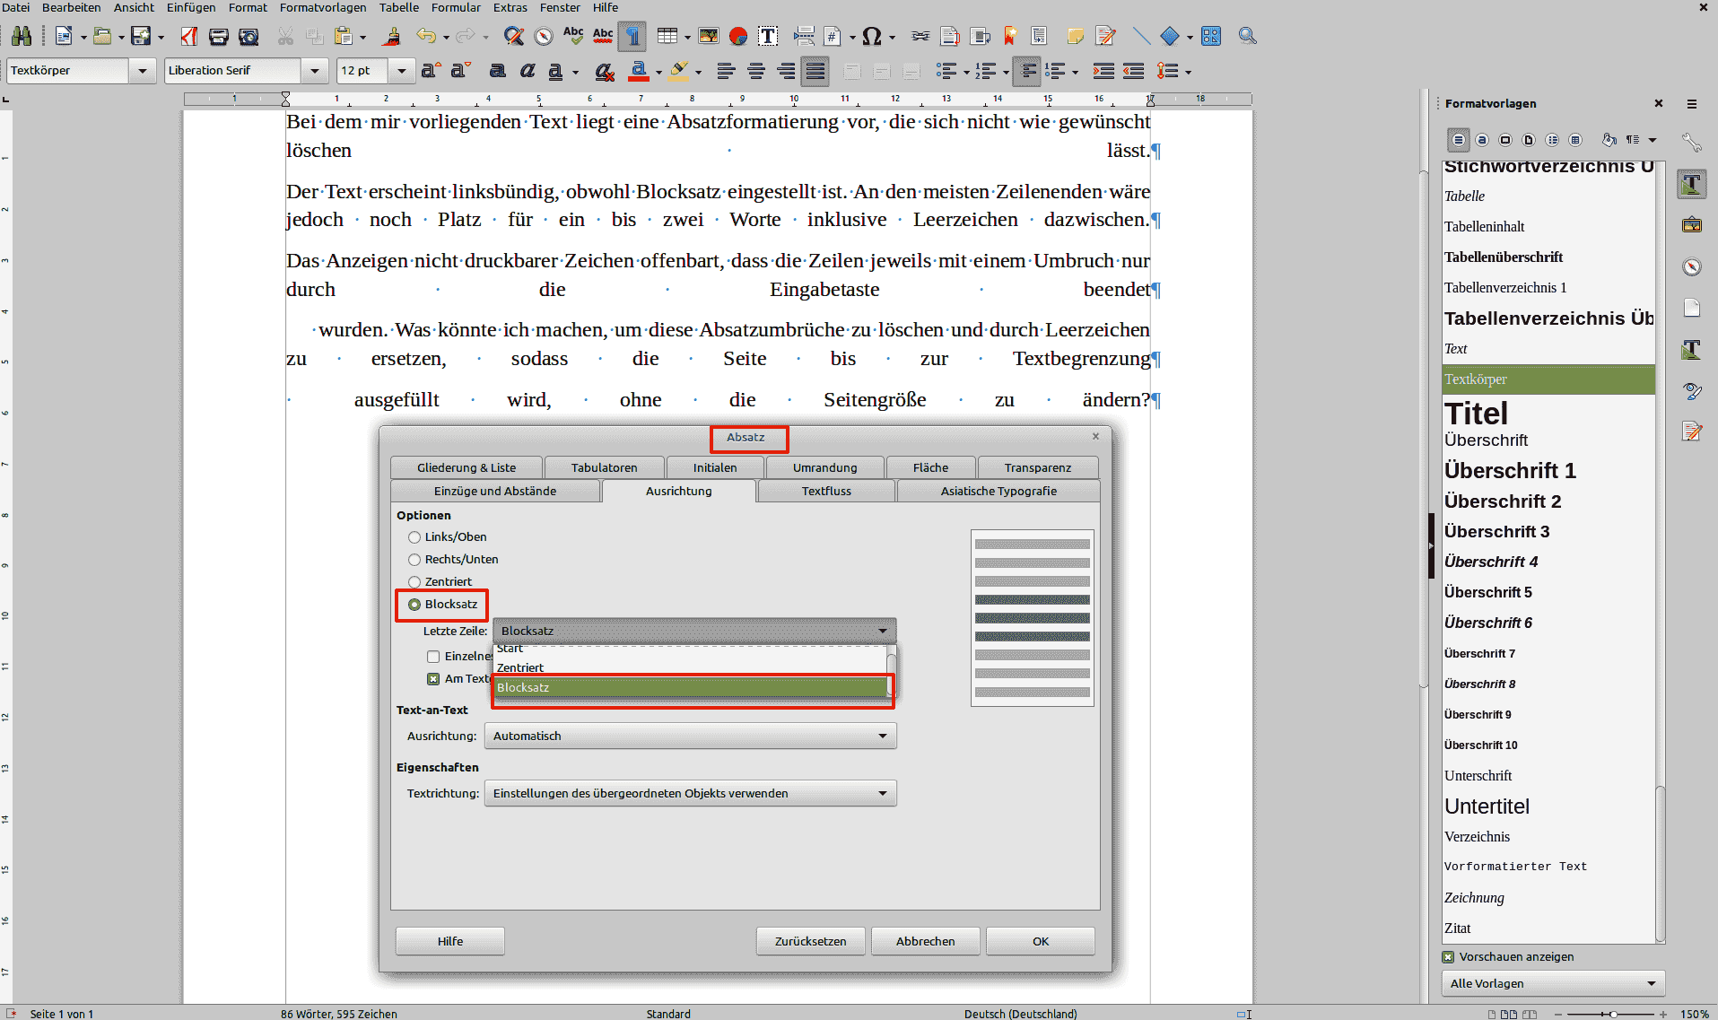
Task: Expand the Text-an-Text Ausrichtung dropdown
Action: pyautogui.click(x=690, y=737)
